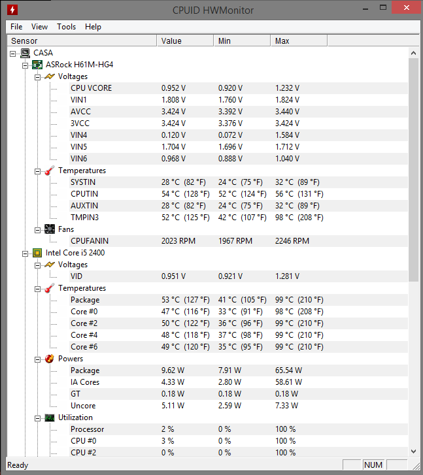
Task: Open the Tools menu
Action: point(67,27)
